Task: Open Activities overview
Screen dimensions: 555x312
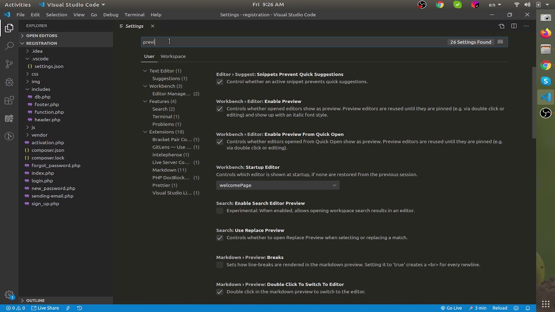Action: pyautogui.click(x=18, y=5)
